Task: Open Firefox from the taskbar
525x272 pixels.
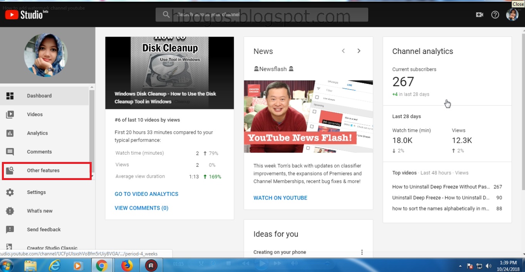Action: [127, 265]
